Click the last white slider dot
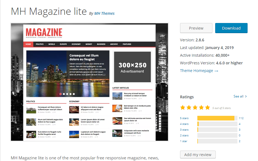The image size is (258, 161). coord(74,94)
